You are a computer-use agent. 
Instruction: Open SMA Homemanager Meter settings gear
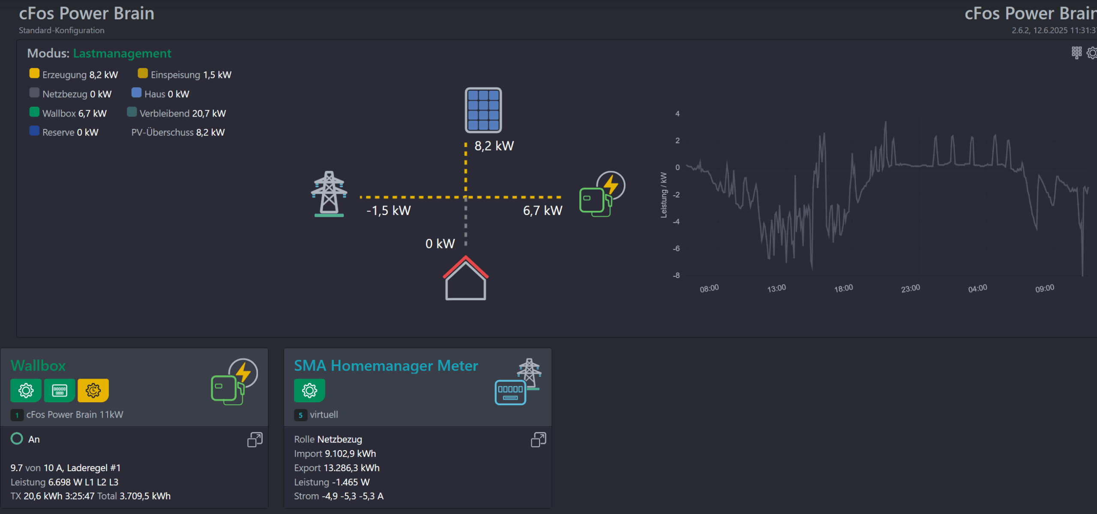pos(309,390)
